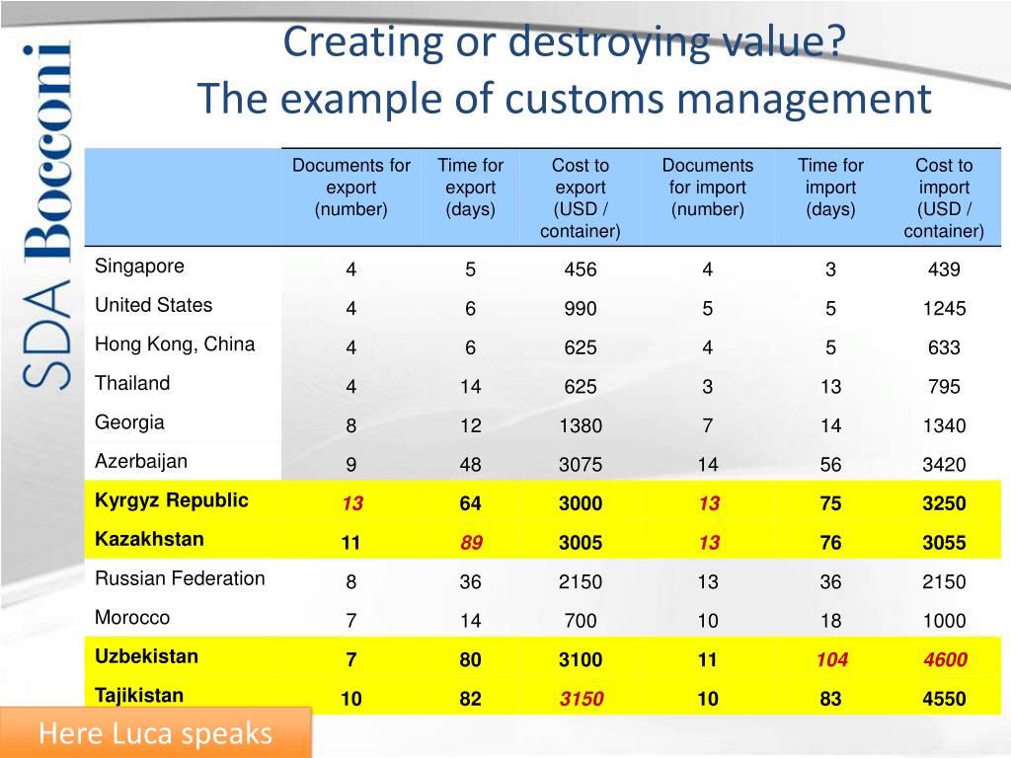
Task: Click Tajikistan's time for export 82
Action: (470, 699)
